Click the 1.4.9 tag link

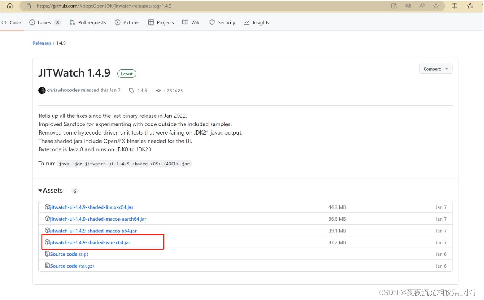click(x=138, y=91)
